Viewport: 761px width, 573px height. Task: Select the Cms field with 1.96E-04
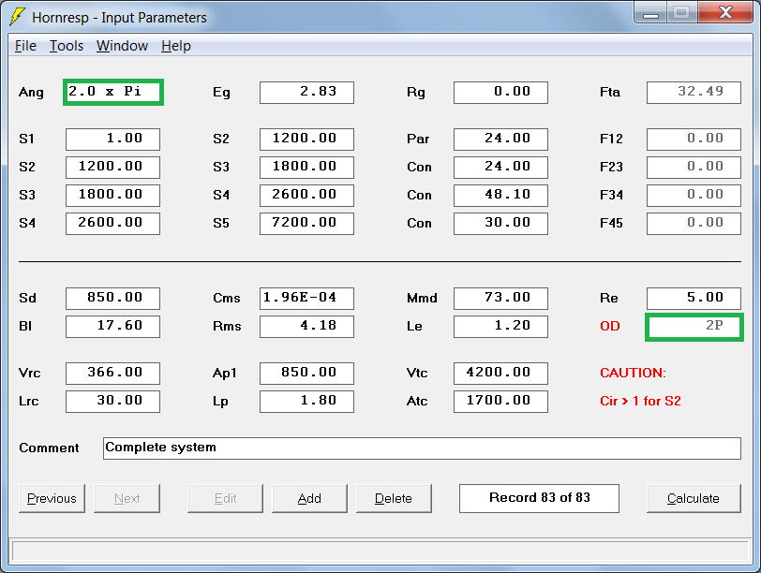[306, 298]
